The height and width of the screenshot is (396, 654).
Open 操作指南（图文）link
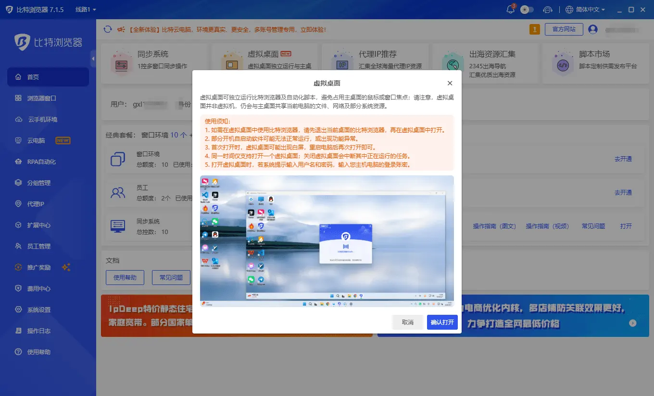494,226
